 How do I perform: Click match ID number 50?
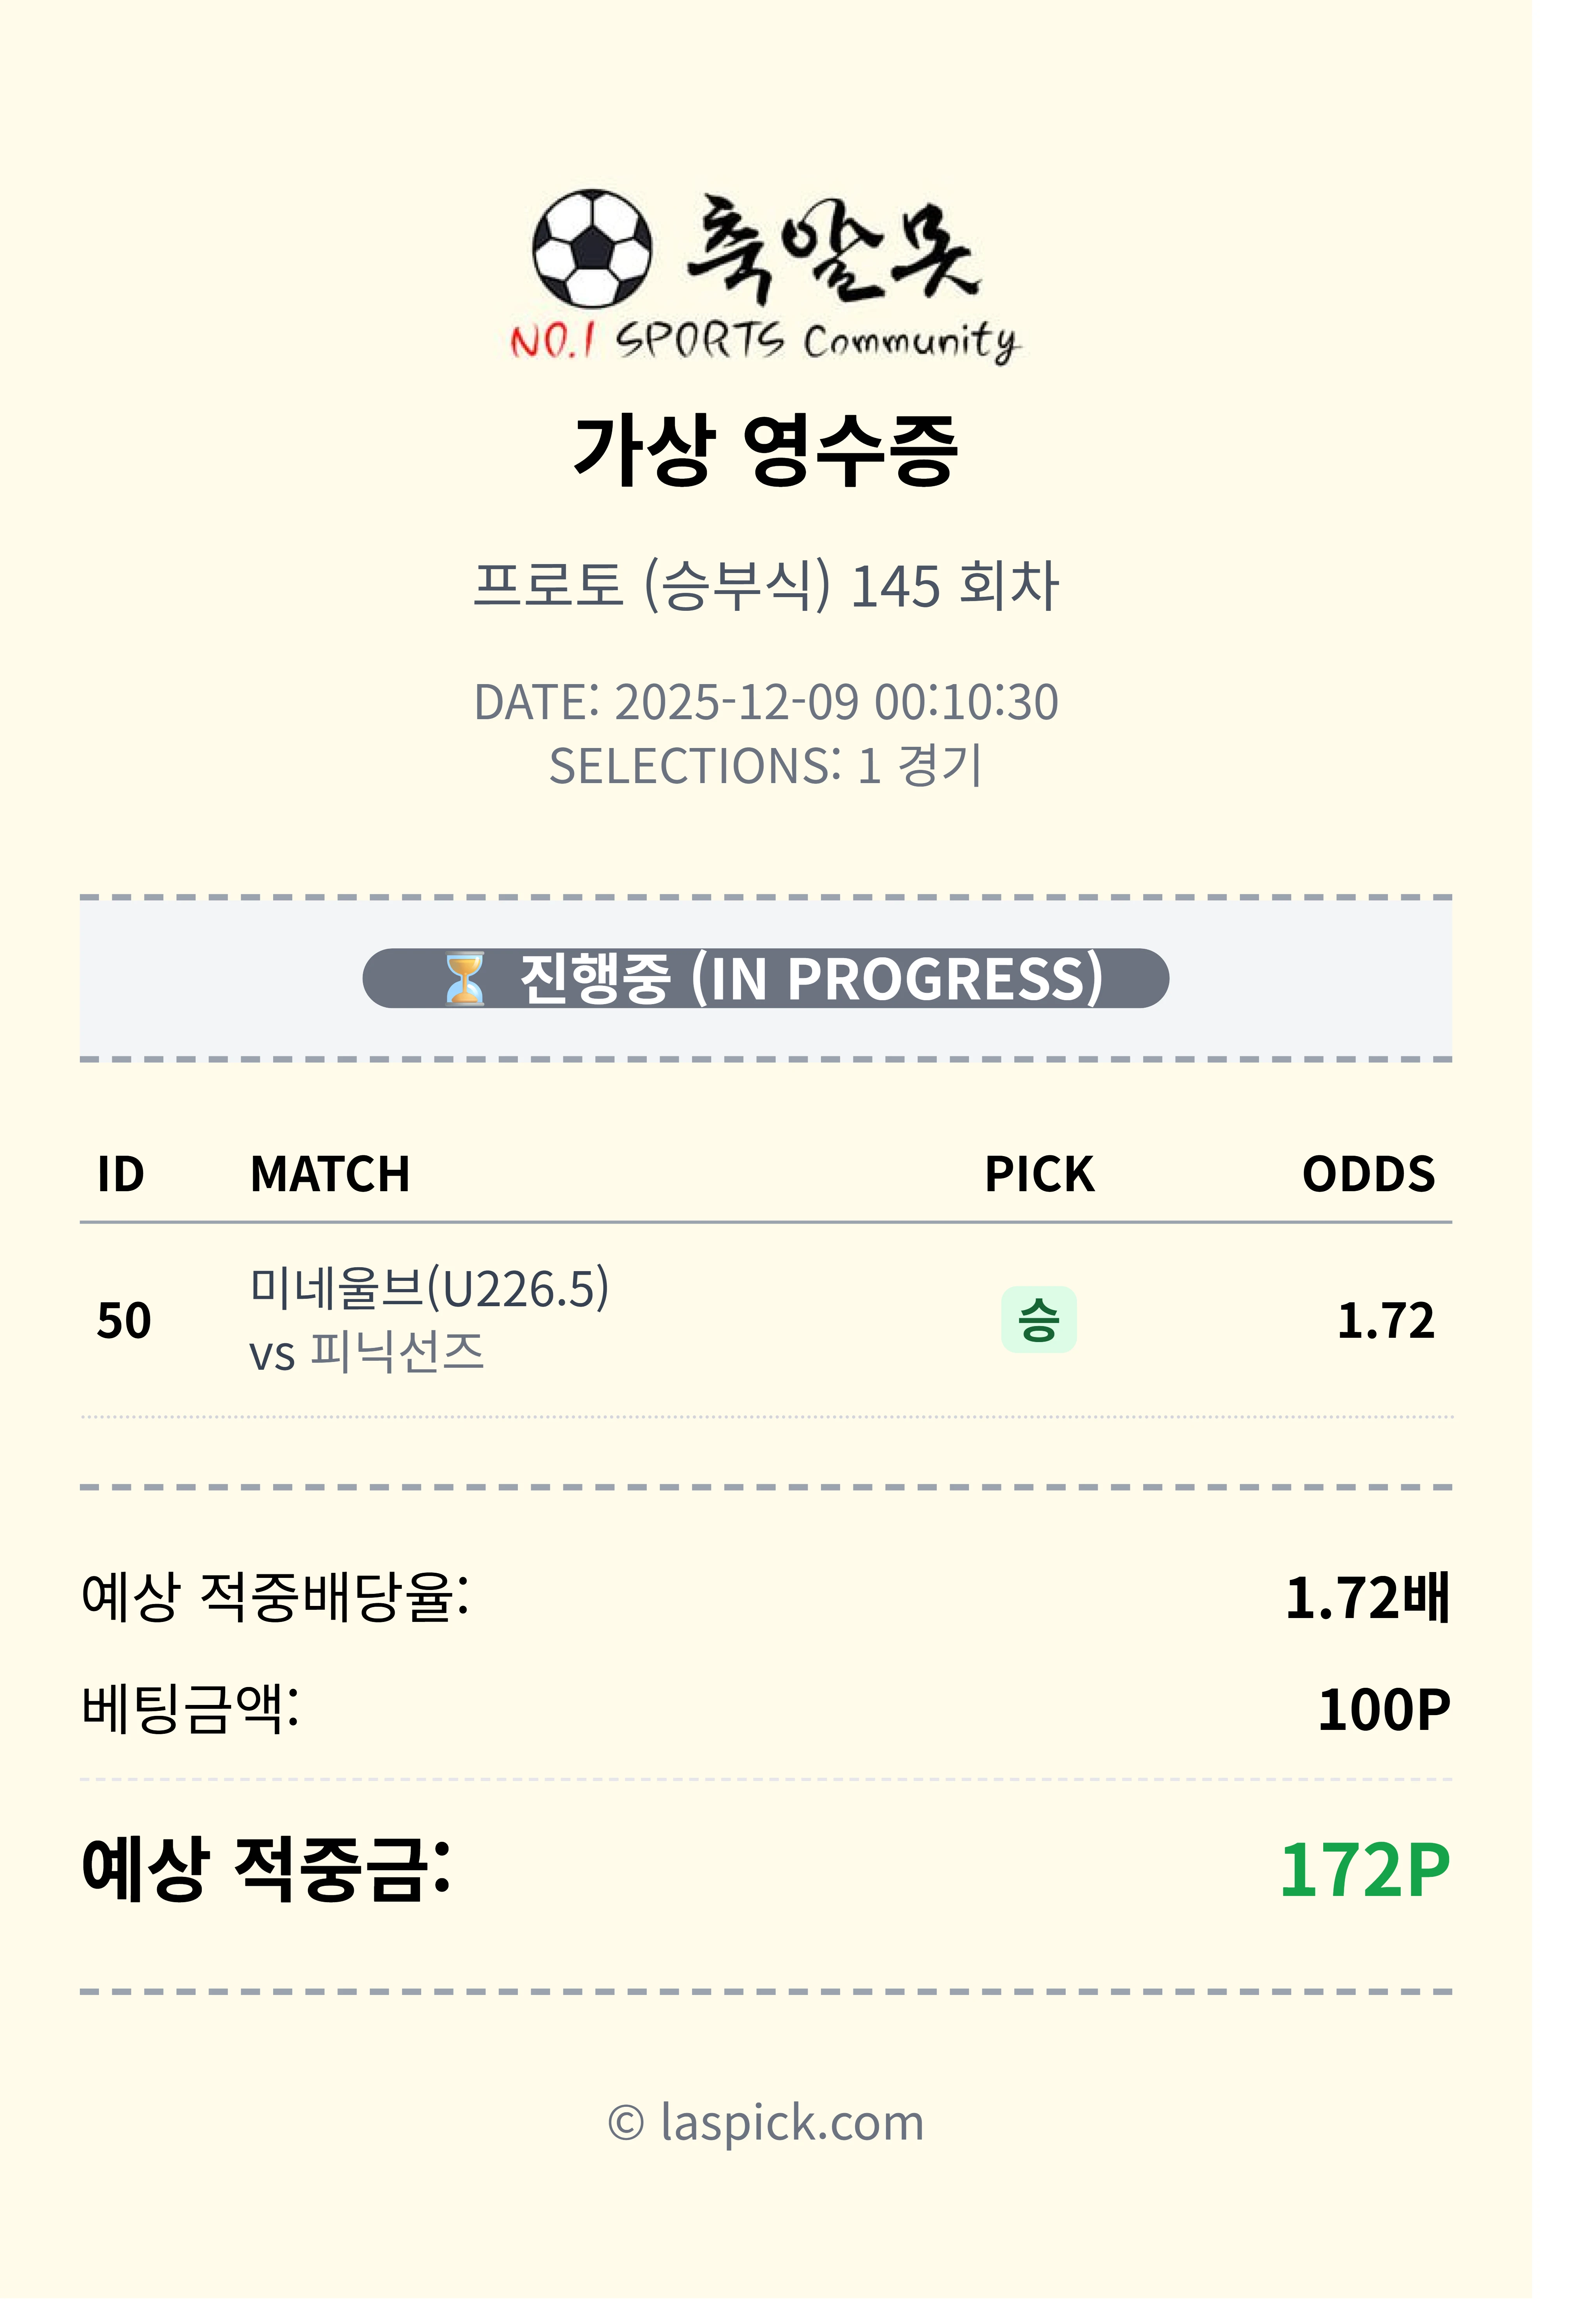(x=124, y=1321)
